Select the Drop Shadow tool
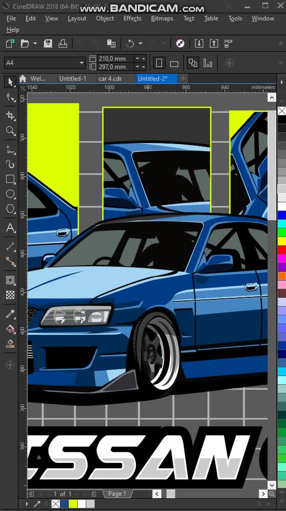Screen dimensions: 286x511 pyautogui.click(x=10, y=280)
